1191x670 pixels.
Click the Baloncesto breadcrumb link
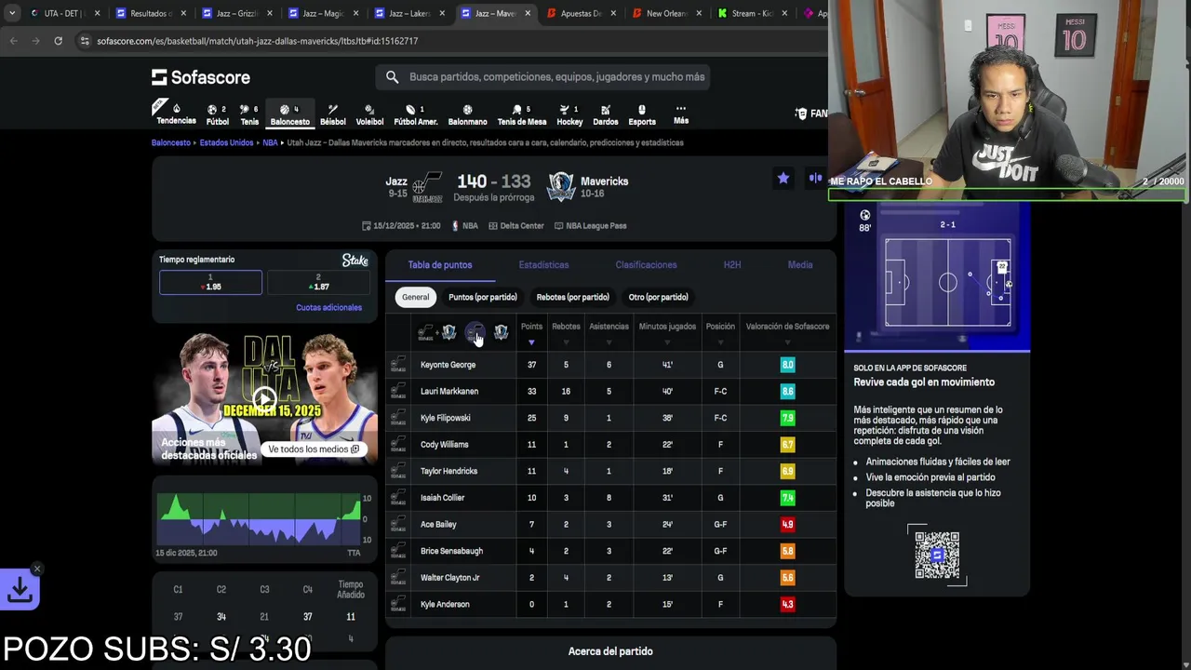(x=171, y=143)
